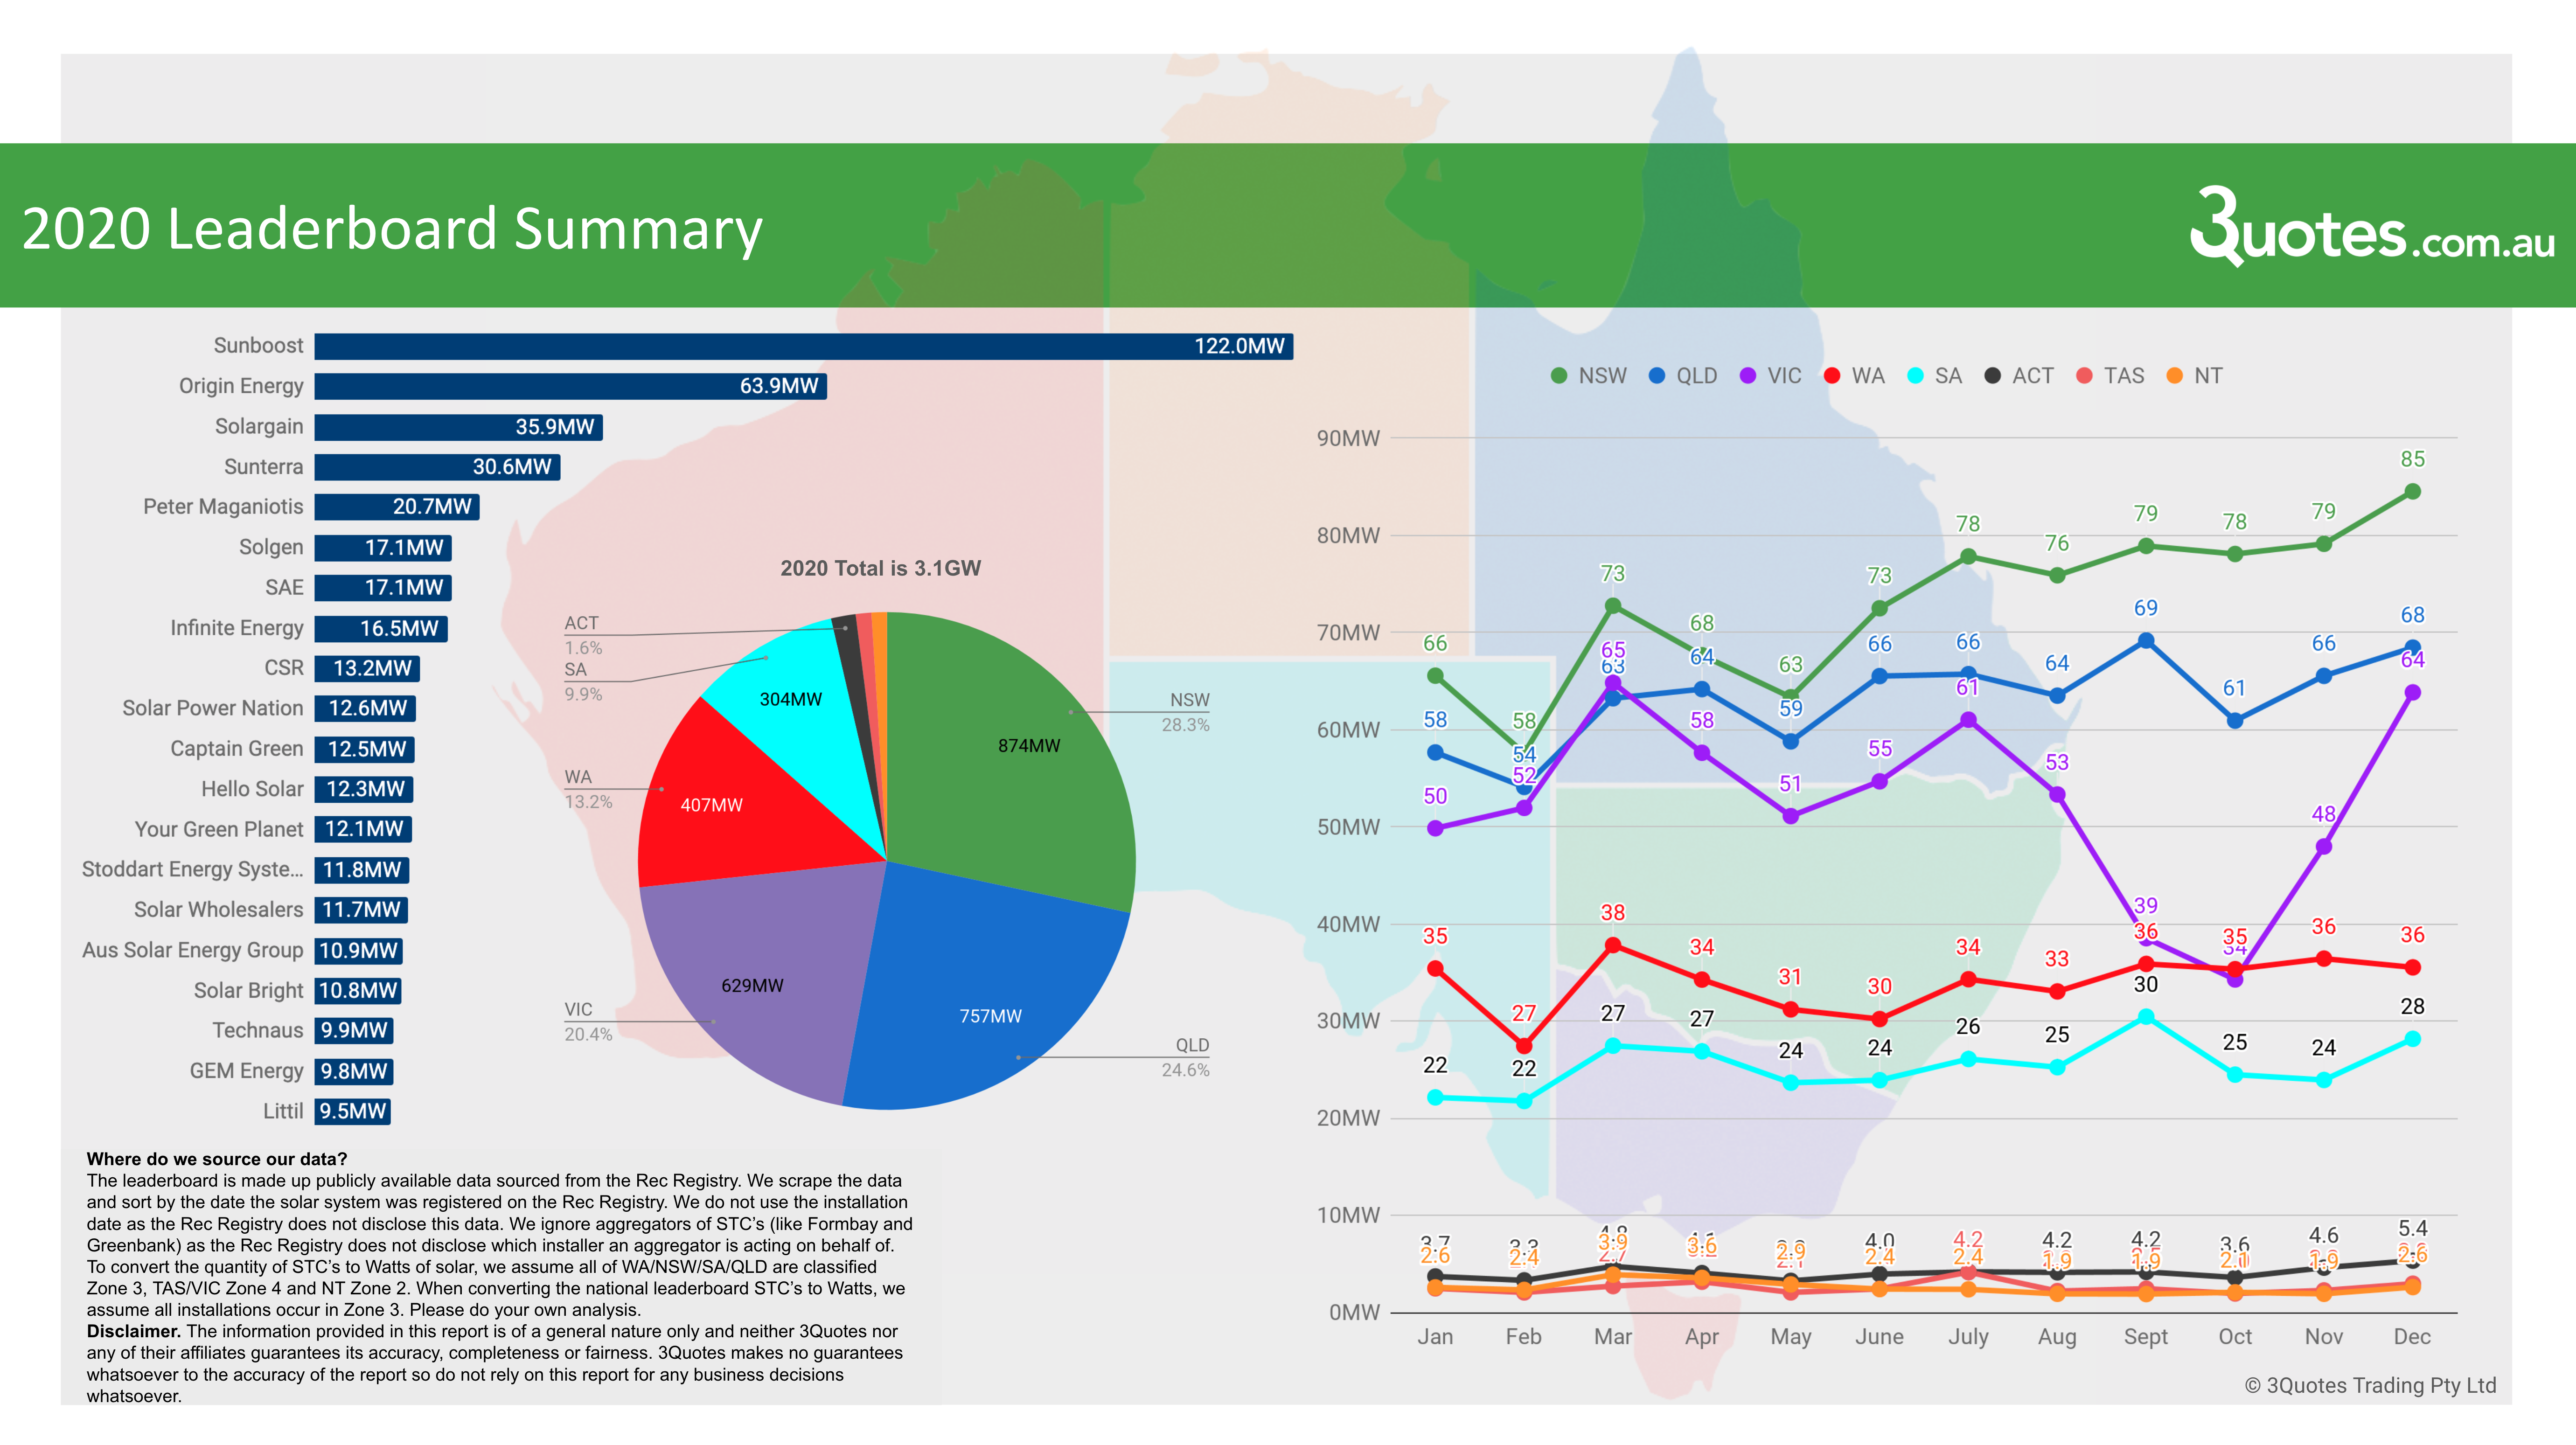Select the Origin Energy 63.9MW bar
The width and height of the screenshot is (2576, 1445).
click(x=571, y=386)
